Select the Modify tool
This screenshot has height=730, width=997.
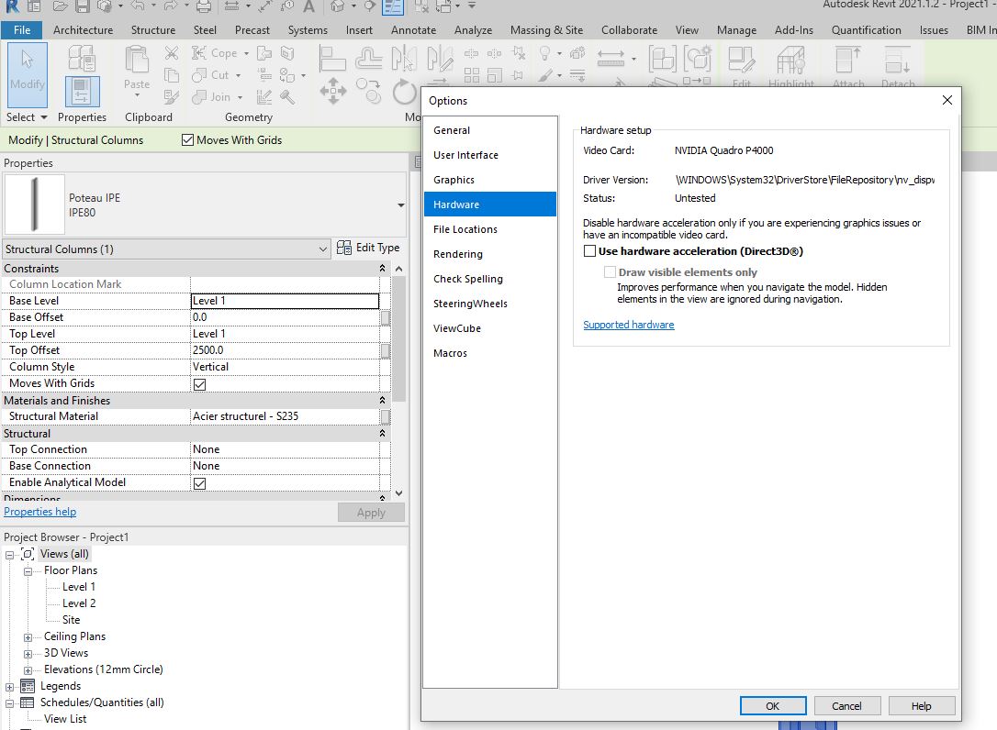(x=27, y=75)
